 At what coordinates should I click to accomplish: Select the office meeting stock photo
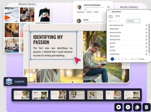coord(12,45)
